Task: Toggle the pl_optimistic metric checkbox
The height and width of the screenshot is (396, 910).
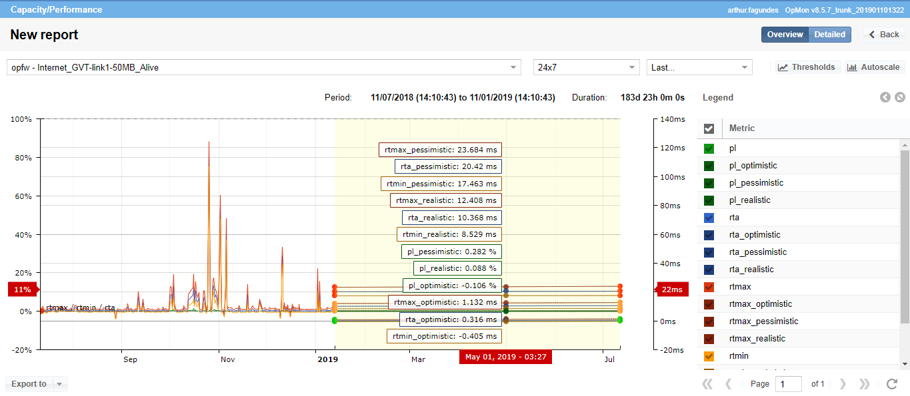Action: 709,166
